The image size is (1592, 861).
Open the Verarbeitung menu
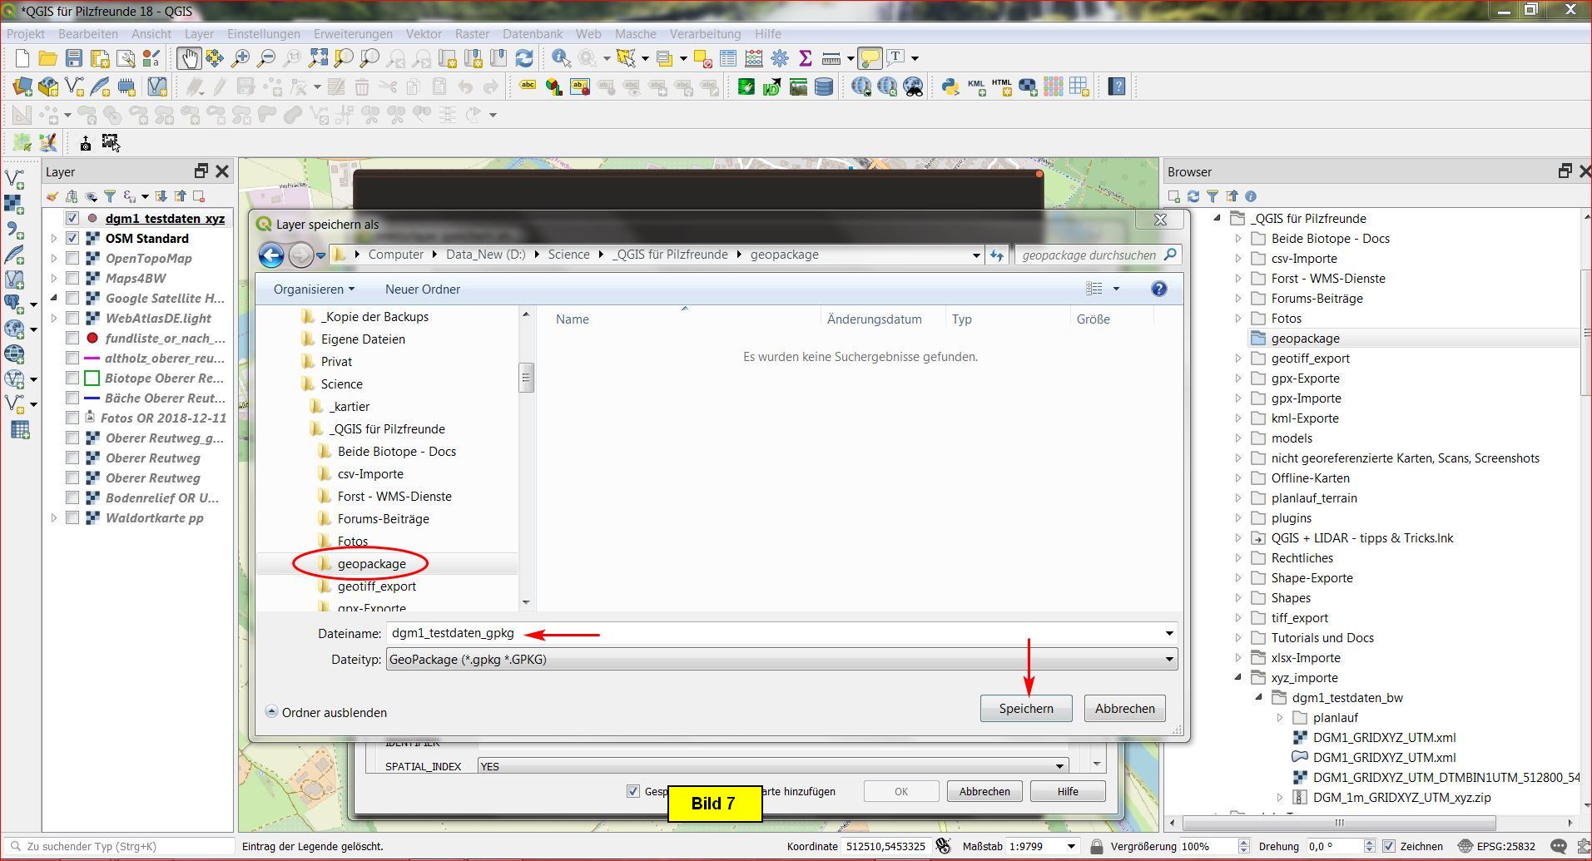click(705, 34)
